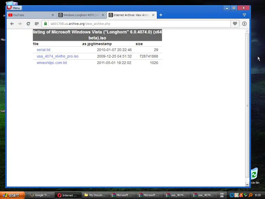
Task: Switch to the YouTube tab
Action: point(31,15)
